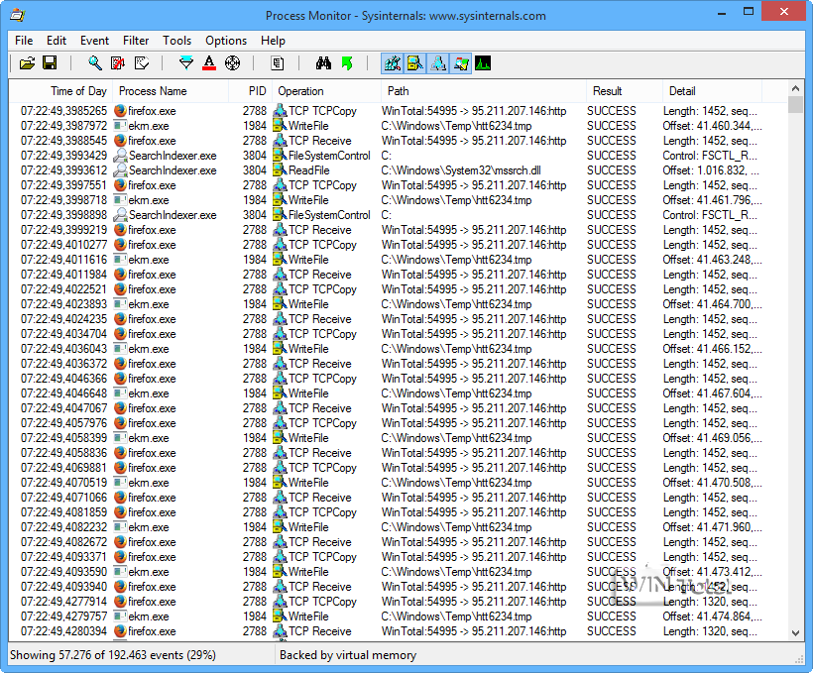Screen dimensions: 813x673
Task: Select SearchIndexer.exe icon at 07:22:49,3993429
Action: 120,155
